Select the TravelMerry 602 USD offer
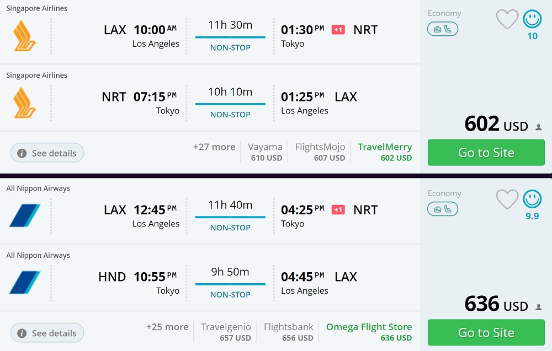Image resolution: width=552 pixels, height=351 pixels. click(x=385, y=152)
